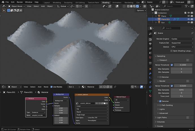
Task: Click the pin icon next to Scene in properties
Action: tap(192, 33)
